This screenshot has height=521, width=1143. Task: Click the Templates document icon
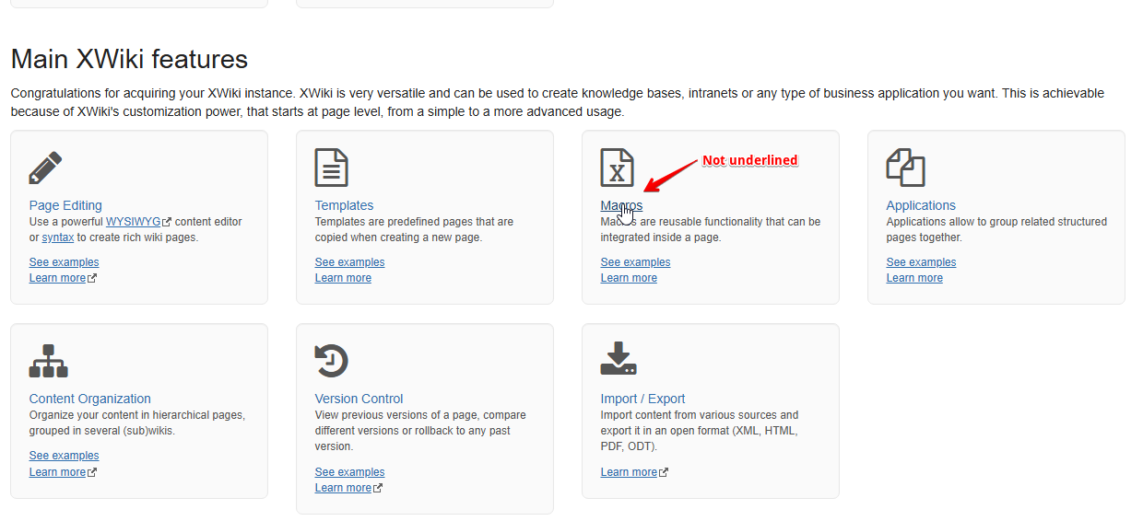tap(332, 168)
